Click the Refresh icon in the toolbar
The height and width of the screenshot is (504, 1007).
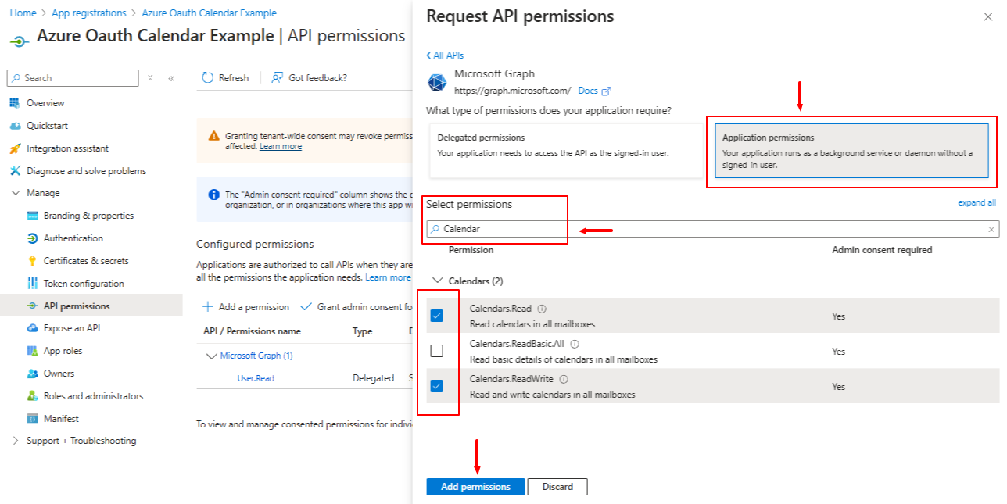coord(207,77)
